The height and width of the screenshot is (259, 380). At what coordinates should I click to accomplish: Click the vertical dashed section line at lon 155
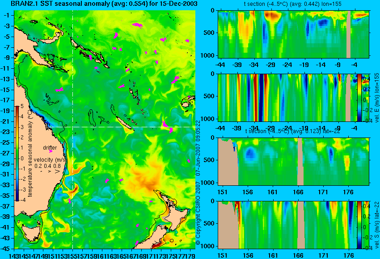click(73, 129)
